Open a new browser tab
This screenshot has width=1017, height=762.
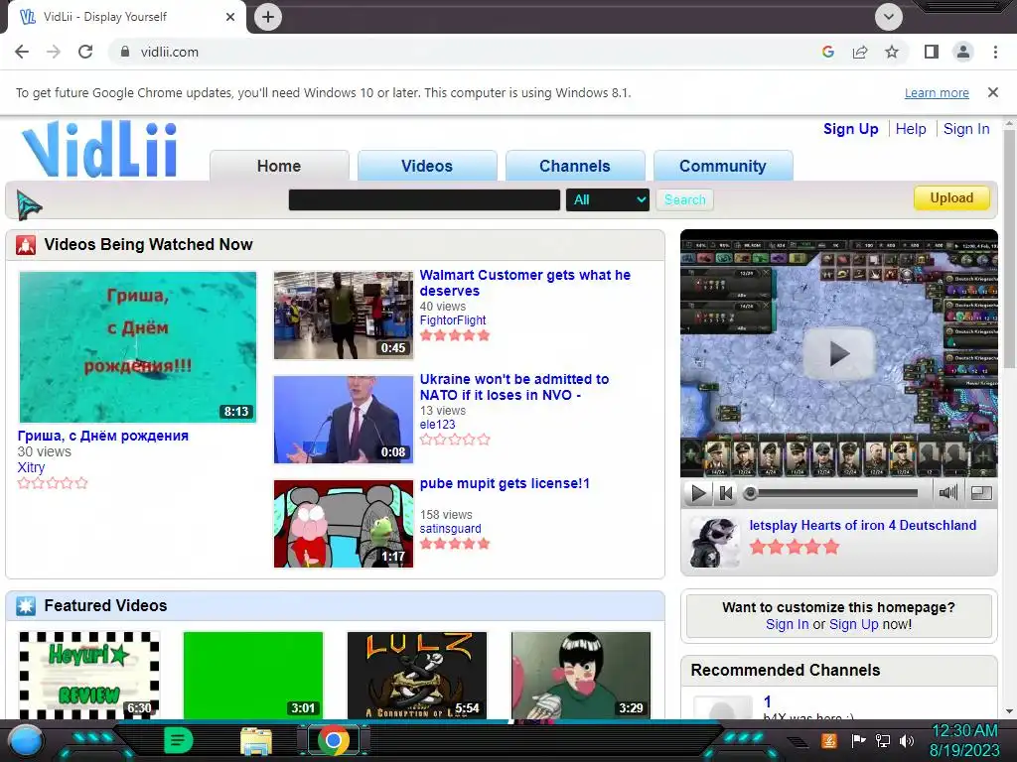point(268,17)
